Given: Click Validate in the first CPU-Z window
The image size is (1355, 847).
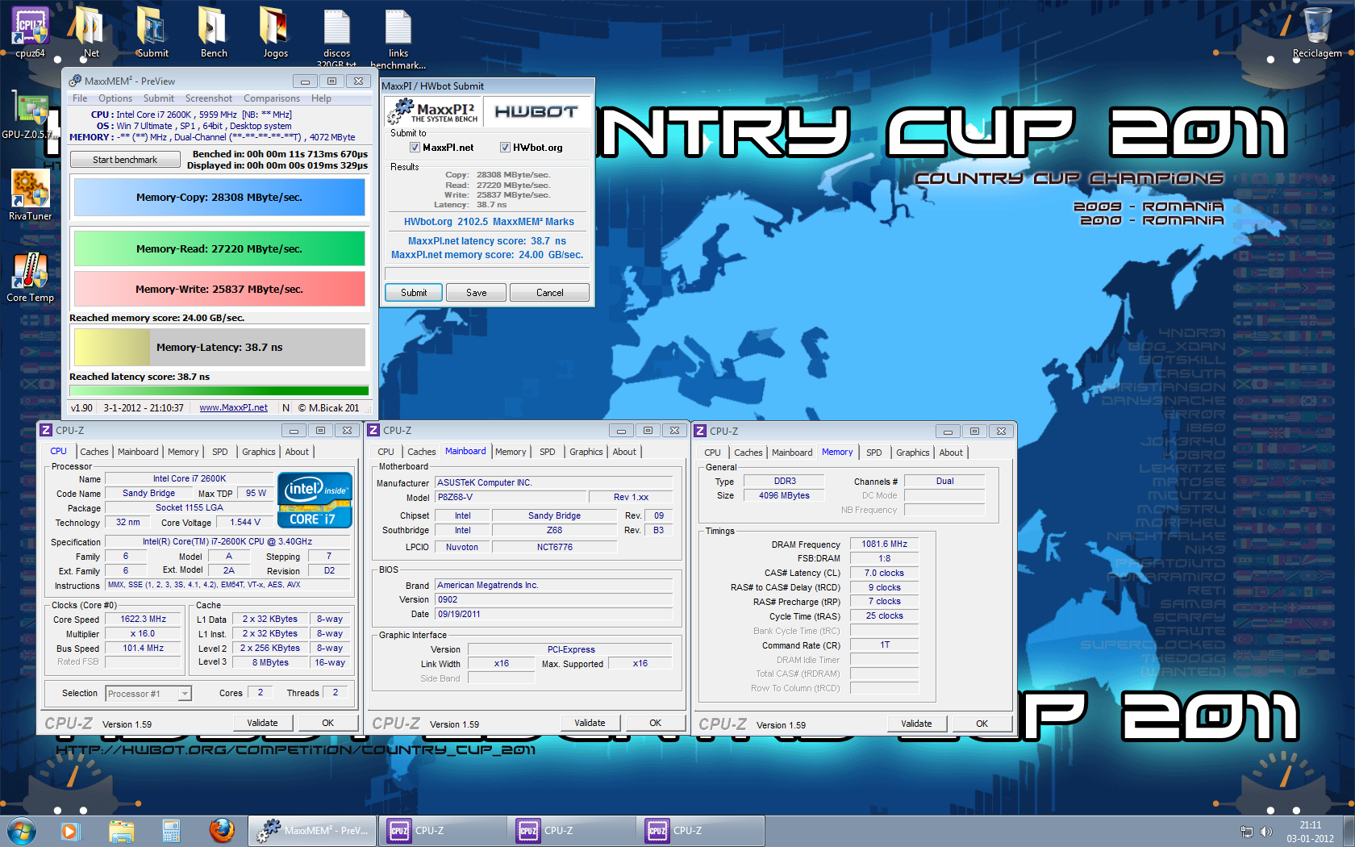Looking at the screenshot, I should [x=262, y=723].
